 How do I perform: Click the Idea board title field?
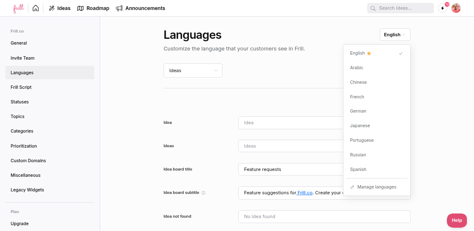pyautogui.click(x=291, y=169)
